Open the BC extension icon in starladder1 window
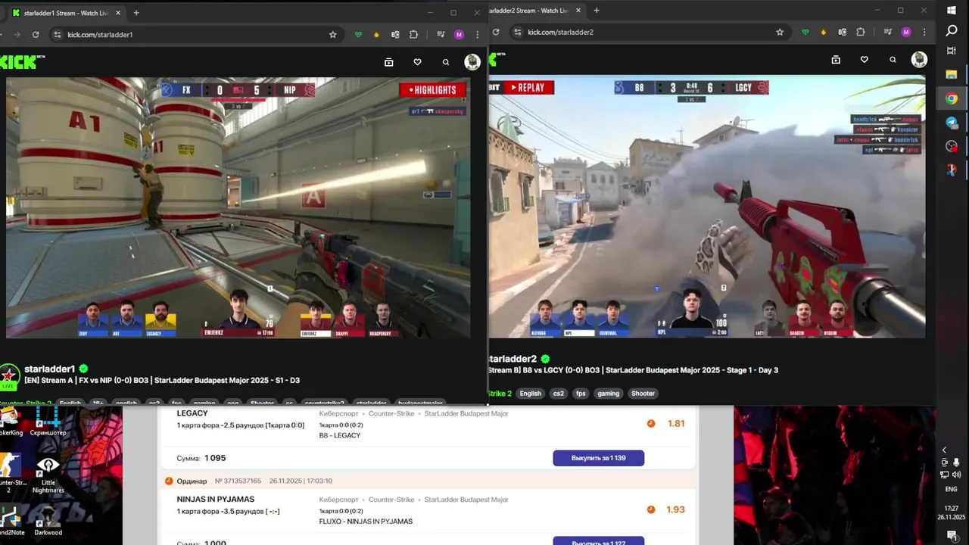 395,34
